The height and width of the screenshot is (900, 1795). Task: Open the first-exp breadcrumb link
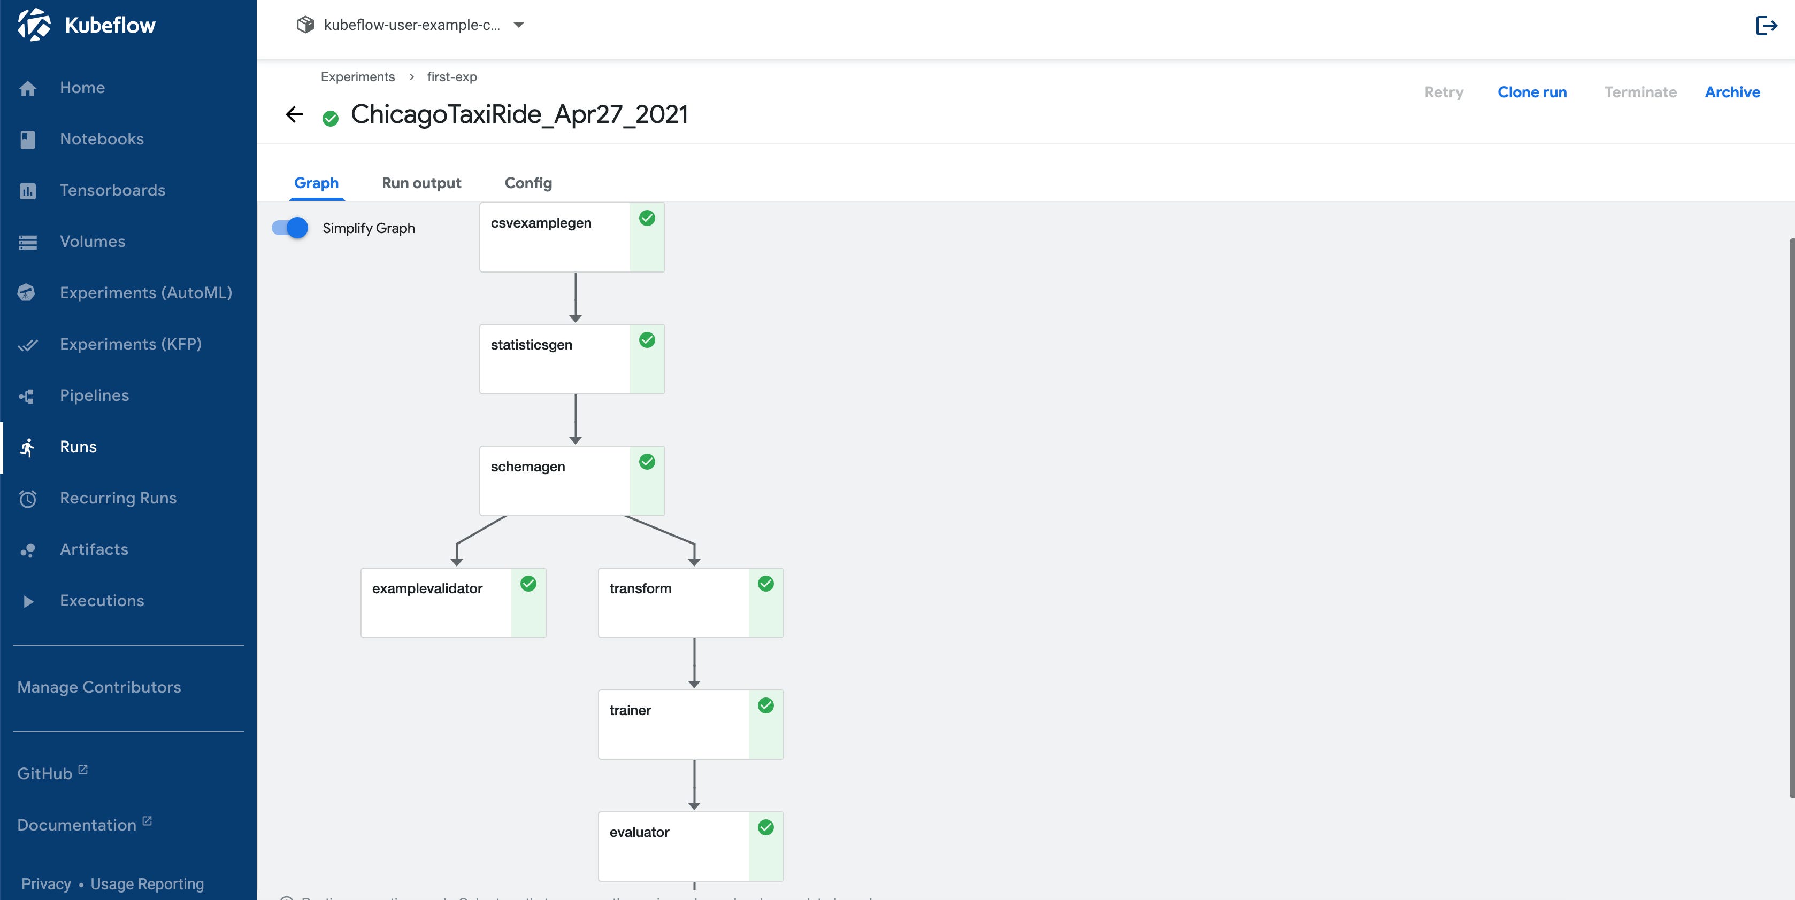451,76
